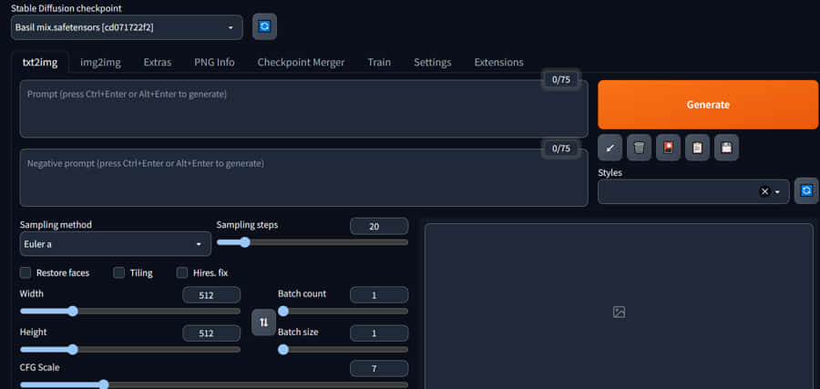Focus the Negative prompt text area
The width and height of the screenshot is (820, 389).
(x=303, y=178)
